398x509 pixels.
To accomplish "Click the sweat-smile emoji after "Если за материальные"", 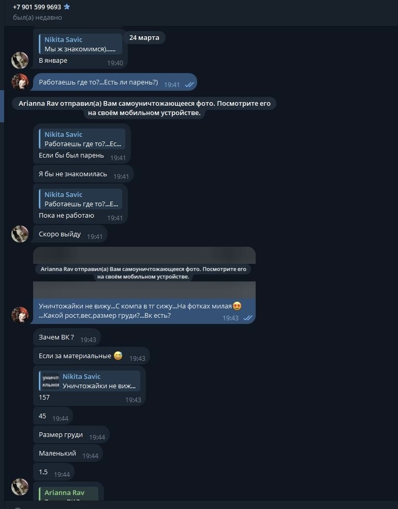I will click(x=118, y=356).
